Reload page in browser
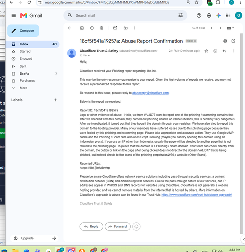 point(29,2)
